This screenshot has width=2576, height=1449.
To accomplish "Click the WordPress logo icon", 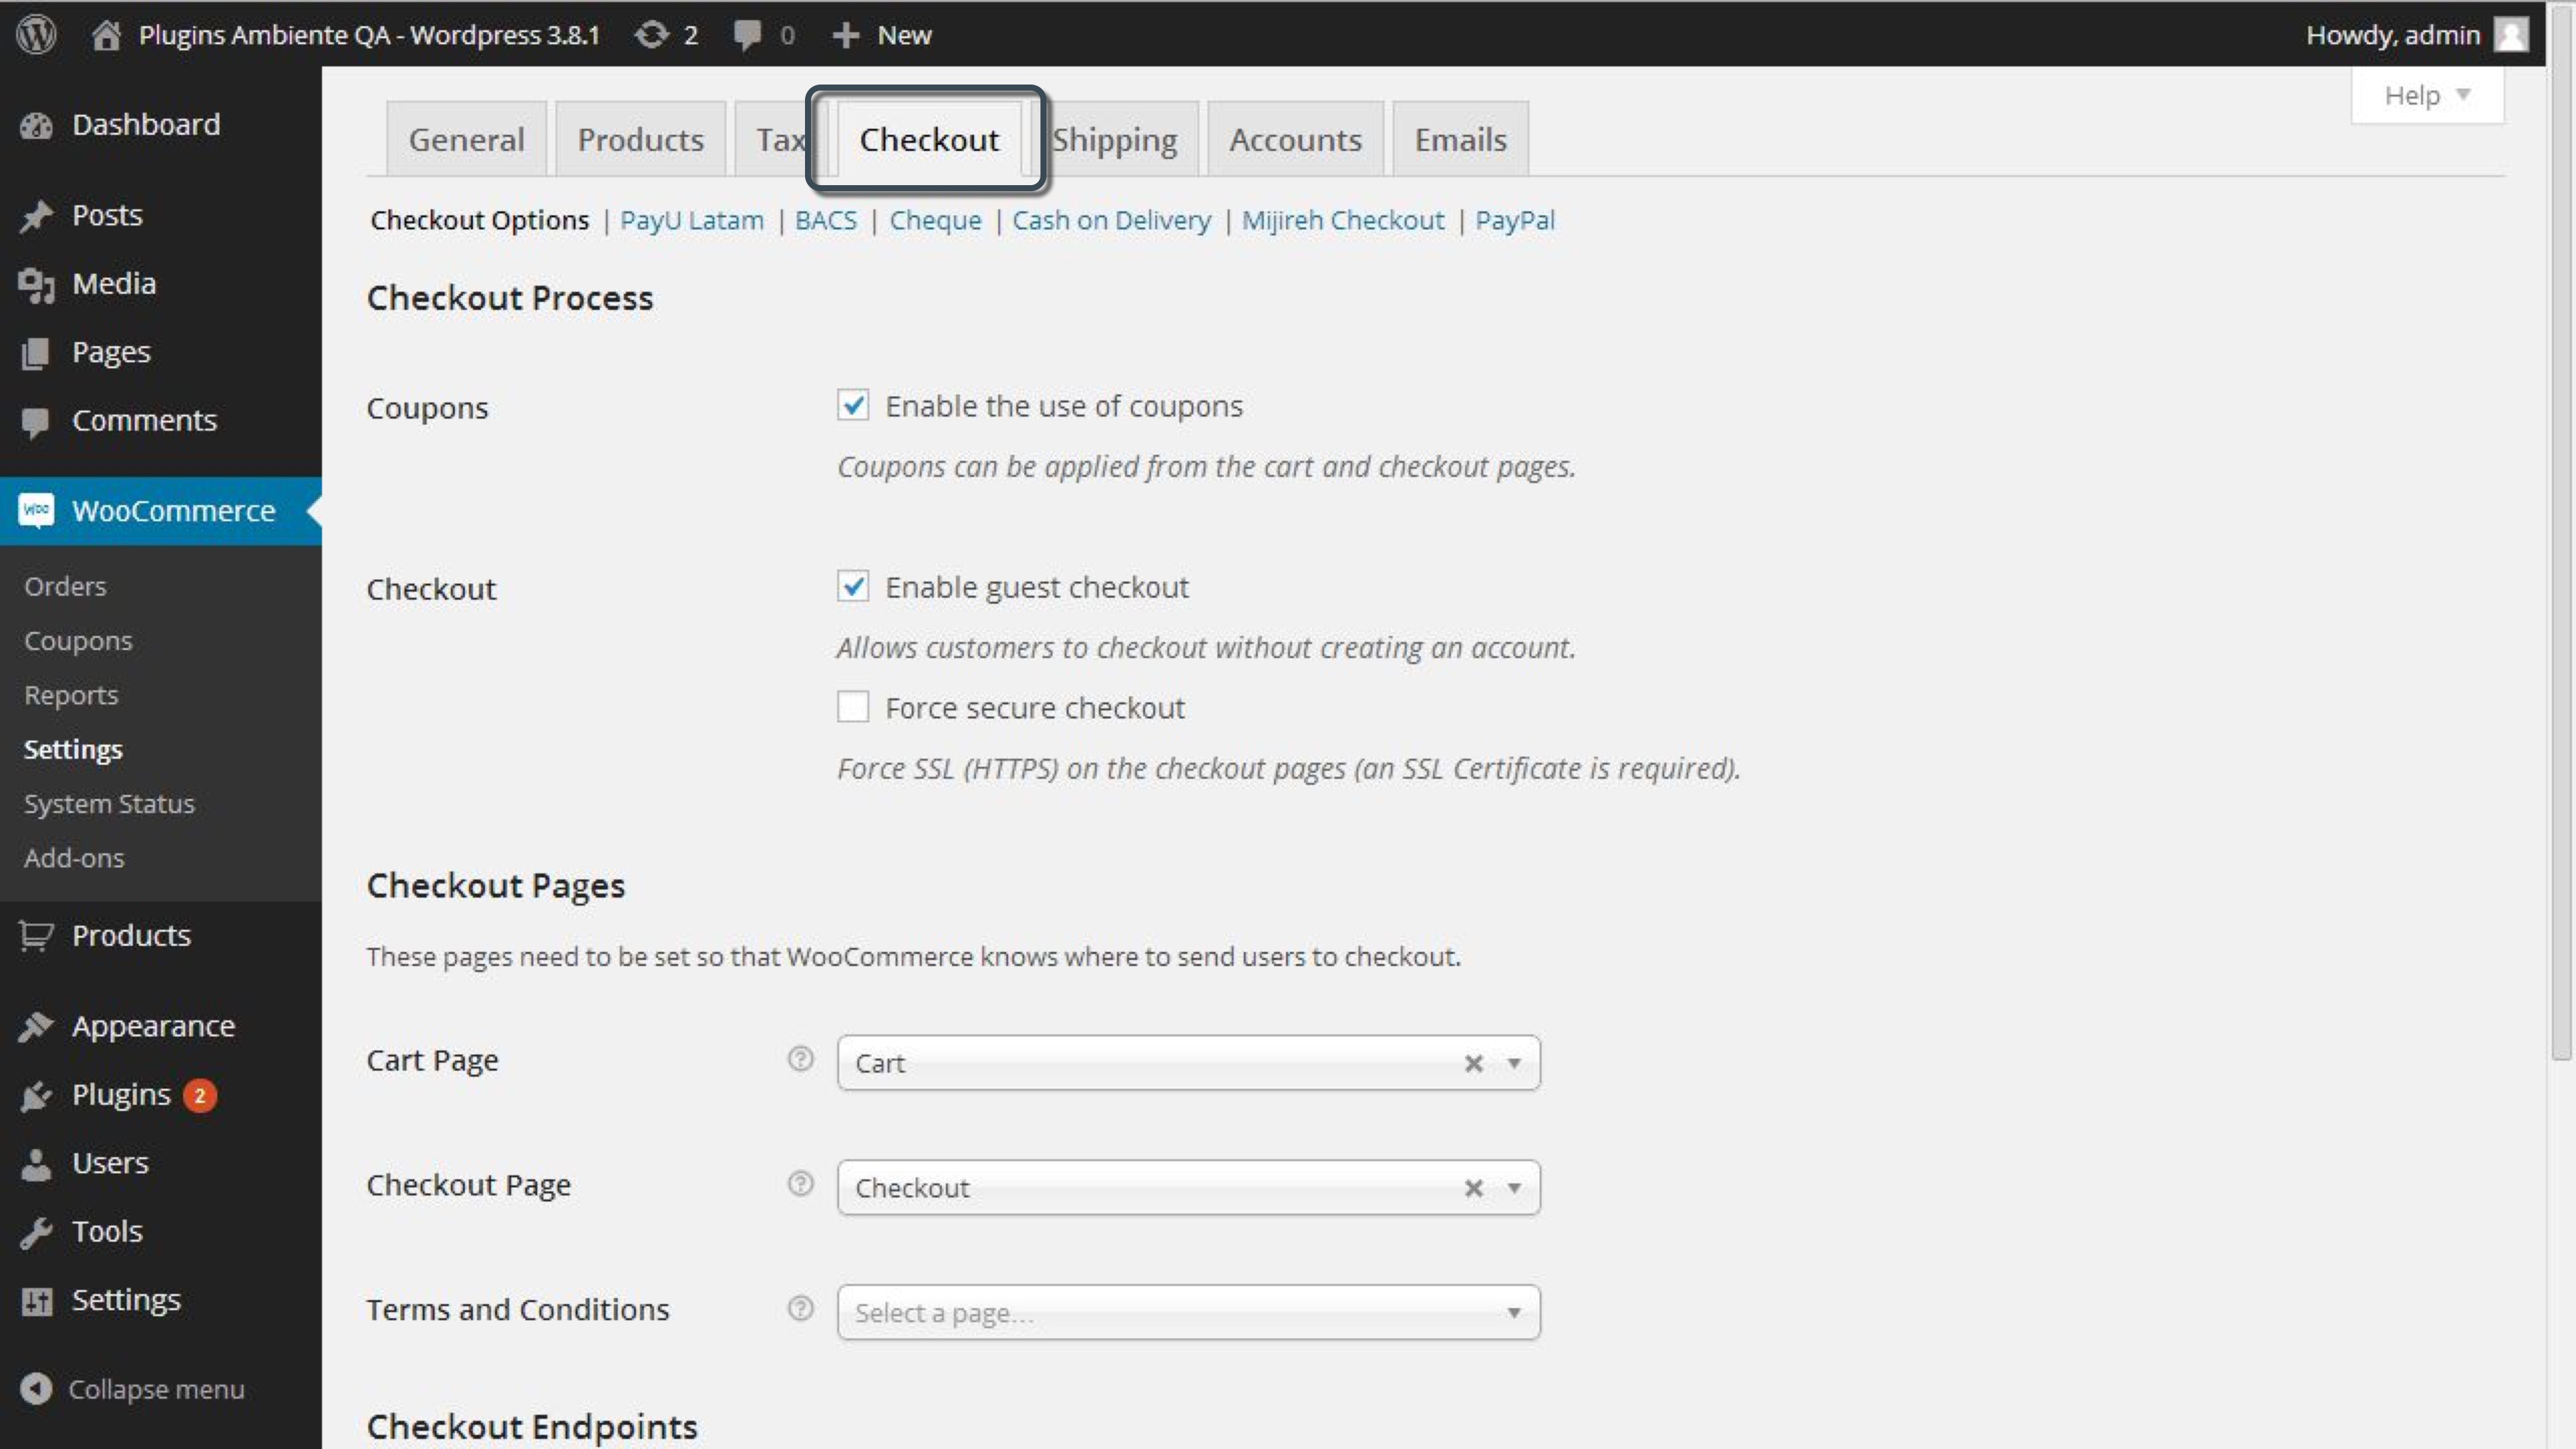I will (x=37, y=34).
